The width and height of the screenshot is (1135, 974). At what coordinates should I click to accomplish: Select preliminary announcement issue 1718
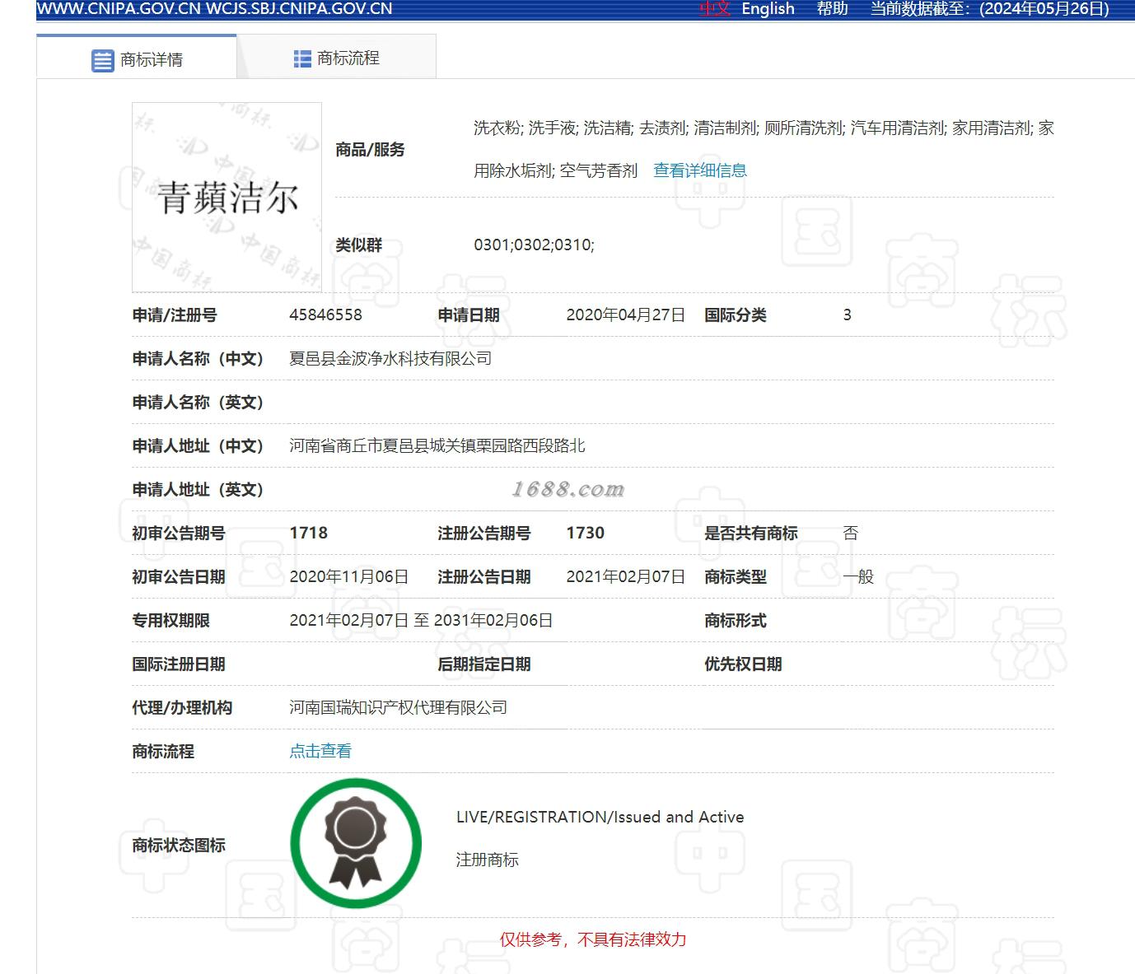309,533
